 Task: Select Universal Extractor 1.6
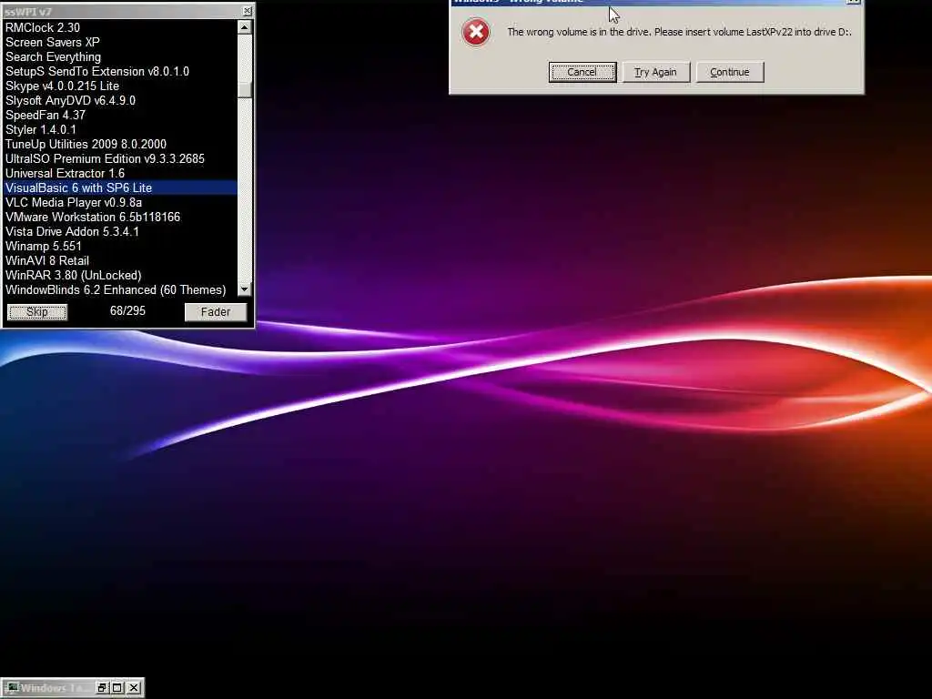(x=121, y=174)
